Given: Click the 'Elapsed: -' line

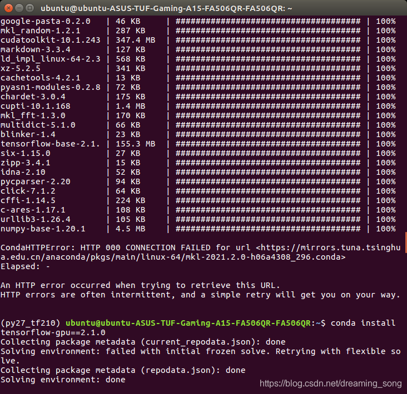Looking at the screenshot, I should pos(25,266).
